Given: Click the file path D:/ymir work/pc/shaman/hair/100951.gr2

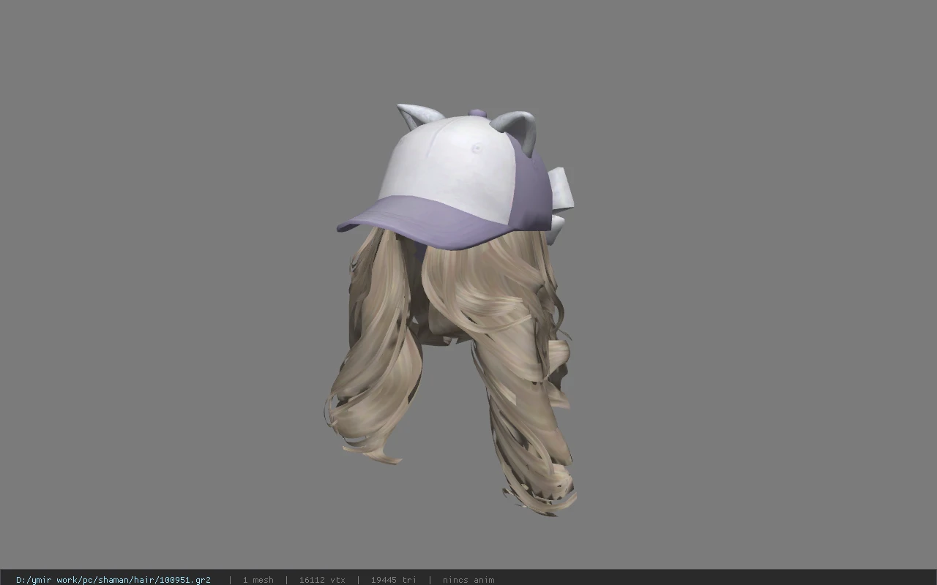Looking at the screenshot, I should coord(113,580).
